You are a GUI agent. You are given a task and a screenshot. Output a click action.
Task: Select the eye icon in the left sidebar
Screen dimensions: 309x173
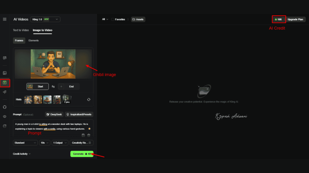[x=5, y=117]
